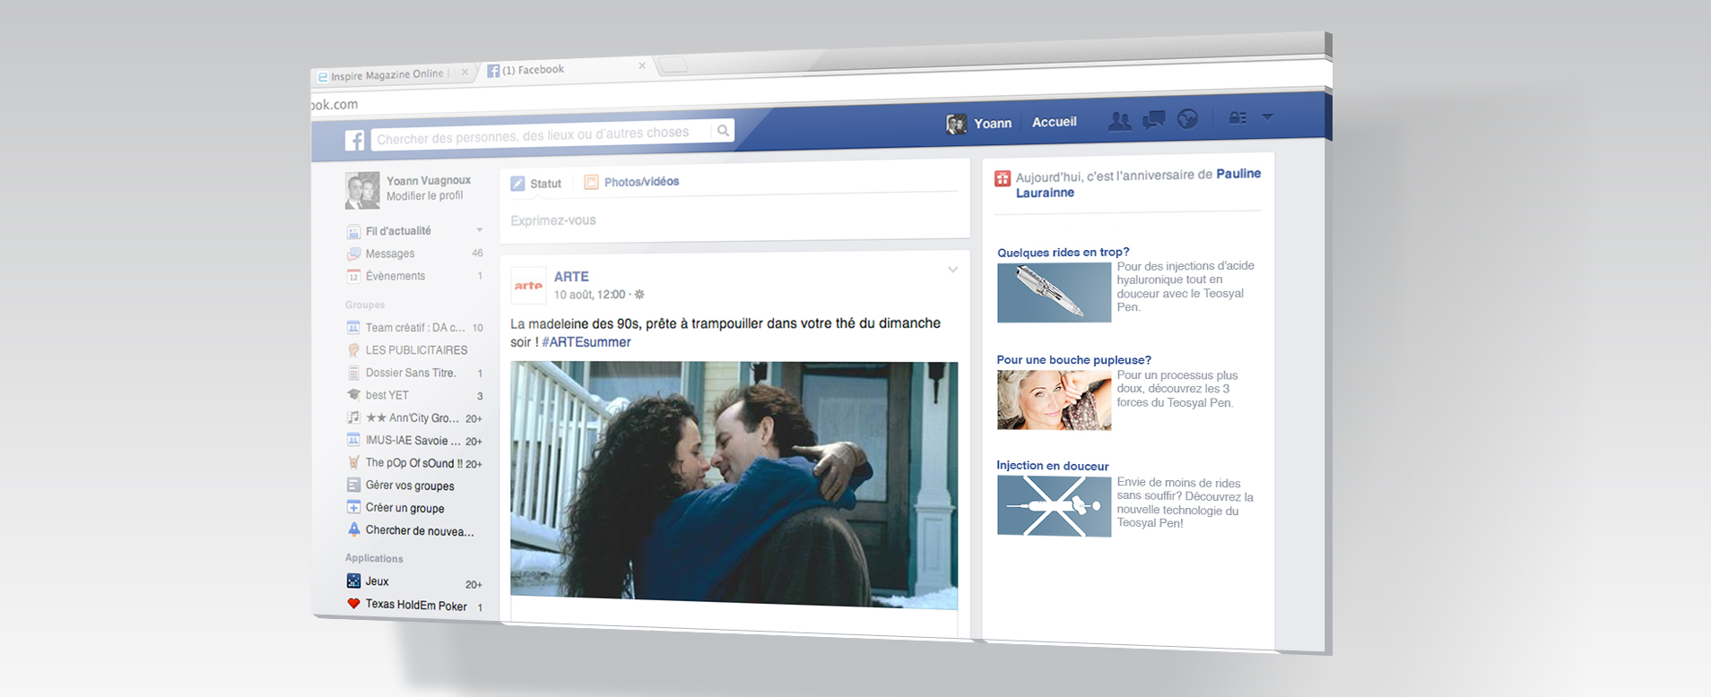
Task: Click the Texas HoldEm Poker heart icon
Action: 353,604
